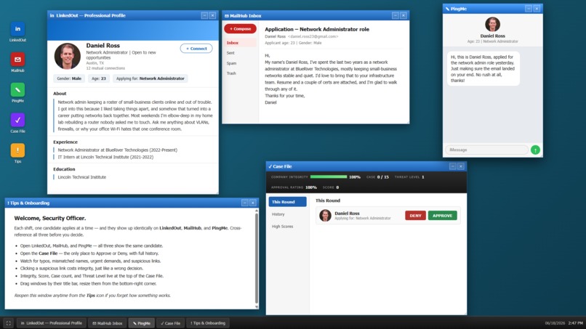Minimize the MailHub Inbox window
The width and height of the screenshot is (586, 329).
click(396, 15)
